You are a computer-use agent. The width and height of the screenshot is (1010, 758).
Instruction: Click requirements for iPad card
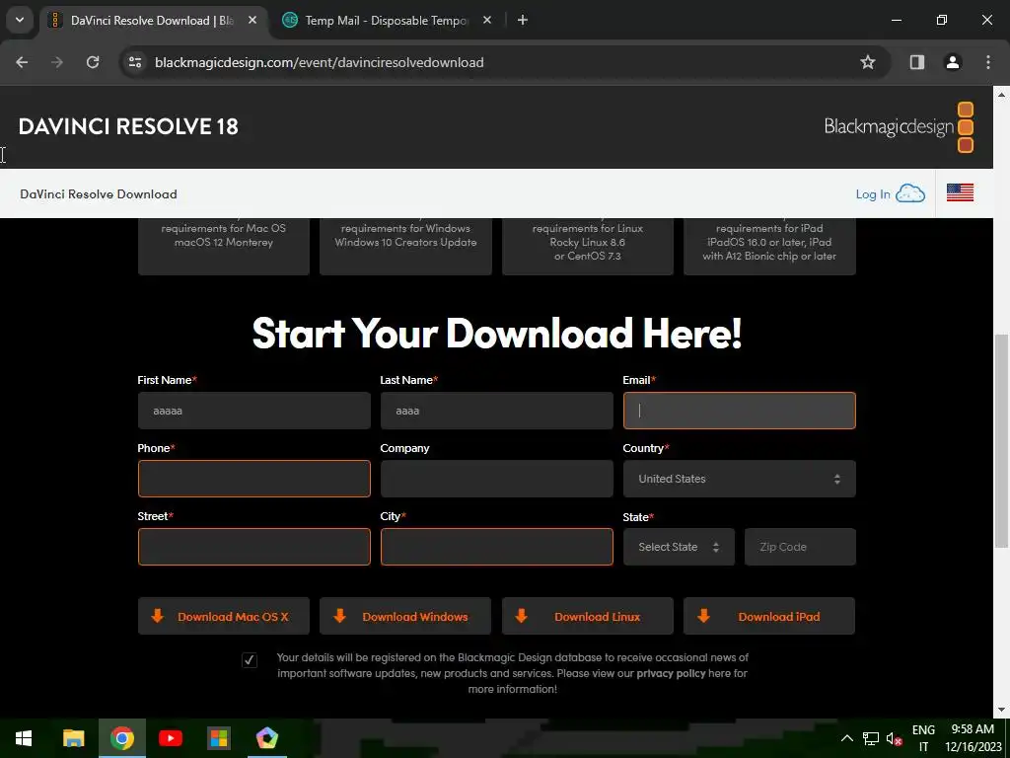click(x=769, y=246)
